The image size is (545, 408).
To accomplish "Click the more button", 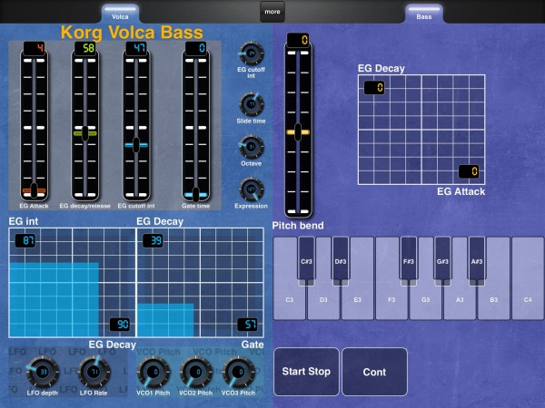I will 272,12.
